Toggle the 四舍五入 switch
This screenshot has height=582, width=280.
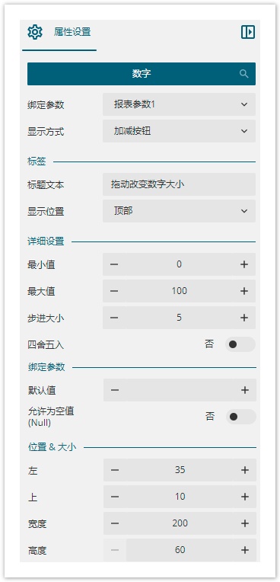tap(240, 344)
